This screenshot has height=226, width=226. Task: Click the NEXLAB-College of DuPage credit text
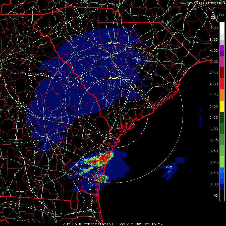203,3
